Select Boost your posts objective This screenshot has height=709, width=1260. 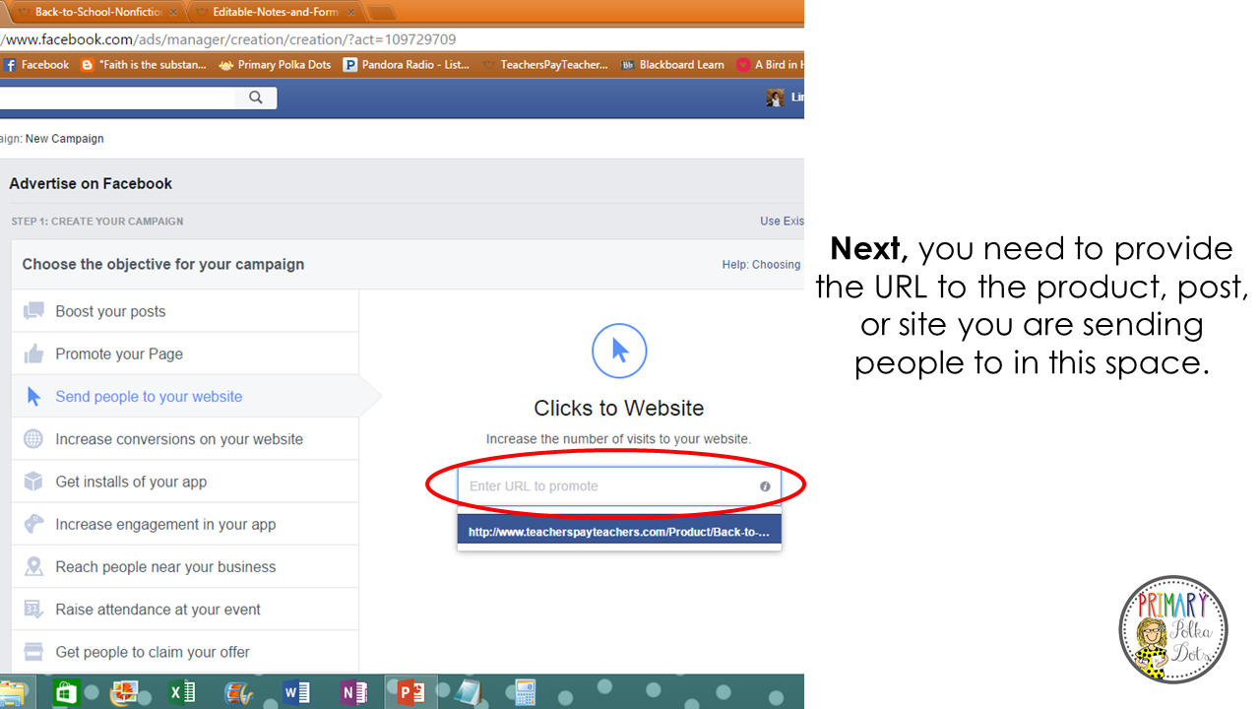pyautogui.click(x=185, y=311)
